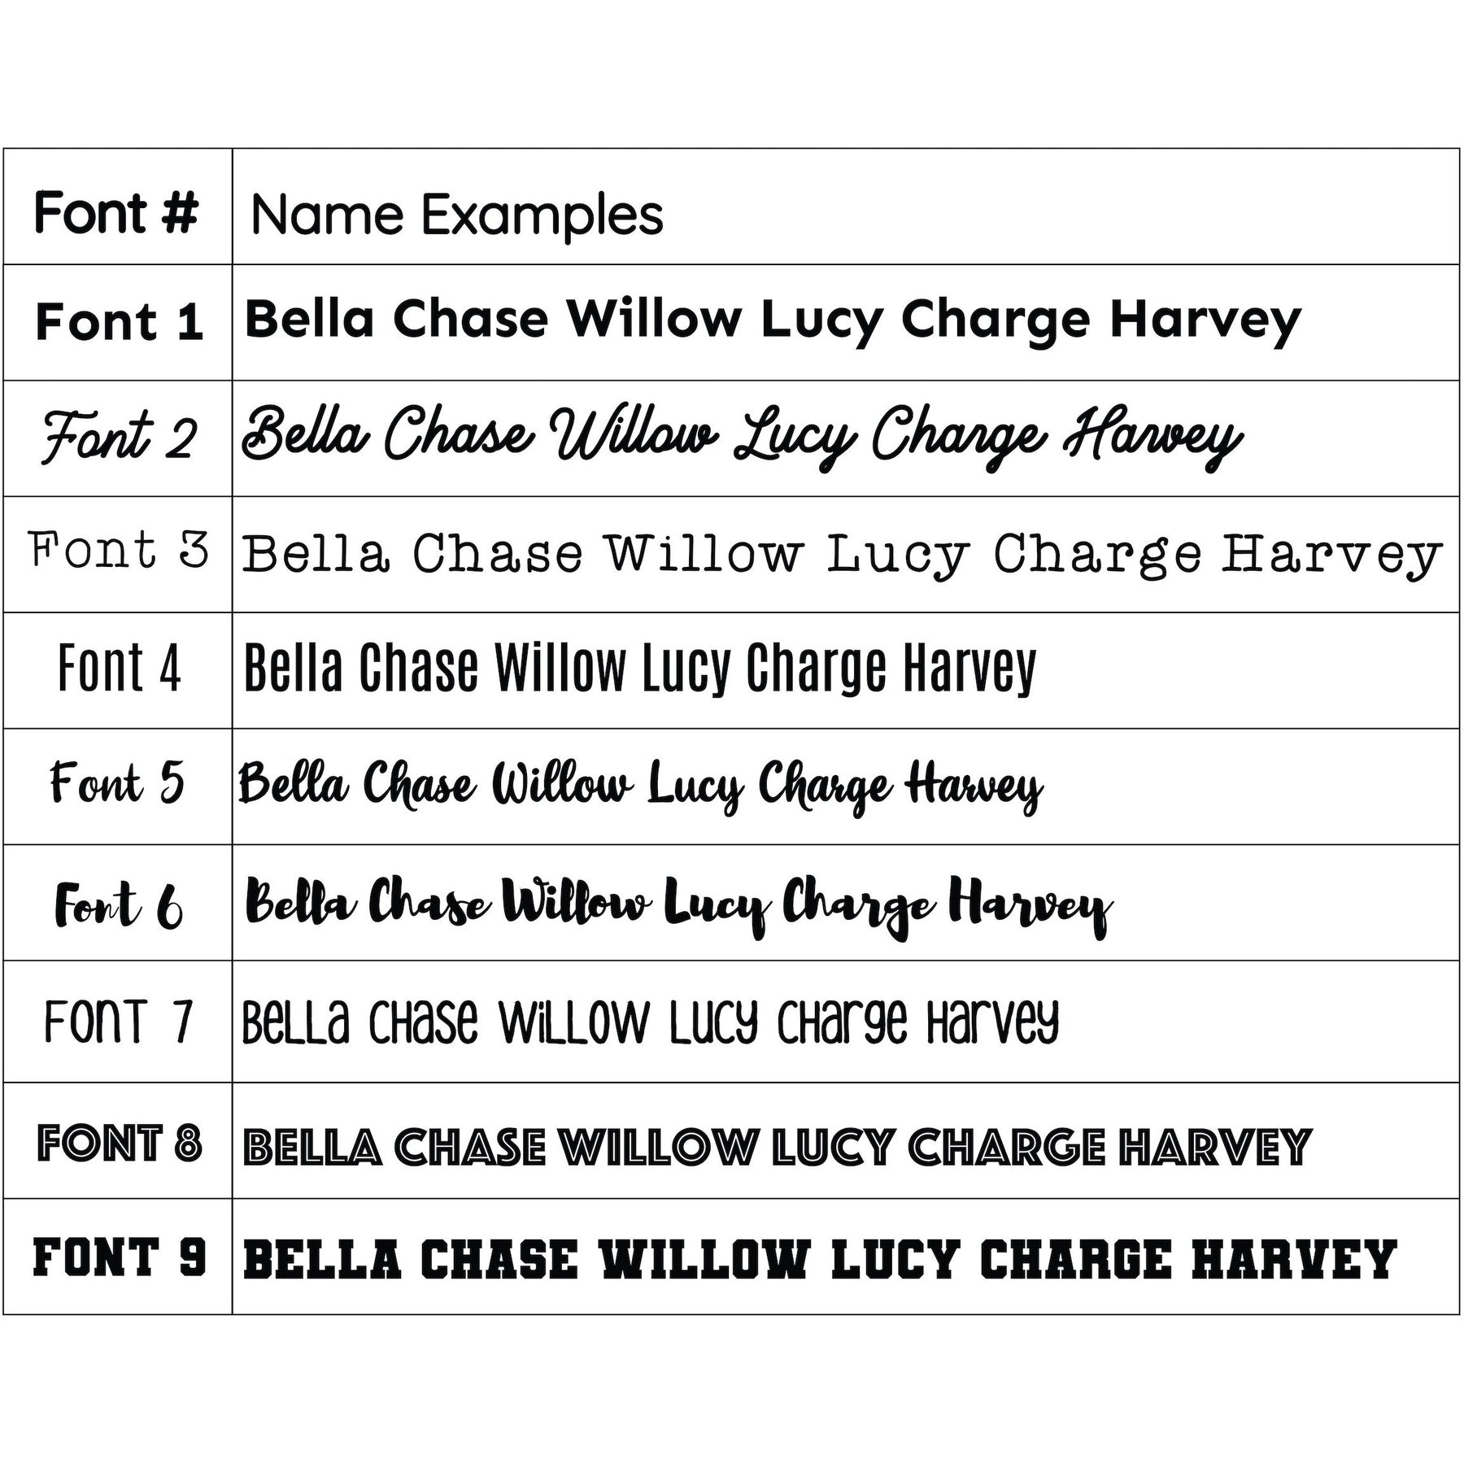This screenshot has height=1464, width=1464.
Task: Select the Font 3 typewriter label
Action: point(119,550)
